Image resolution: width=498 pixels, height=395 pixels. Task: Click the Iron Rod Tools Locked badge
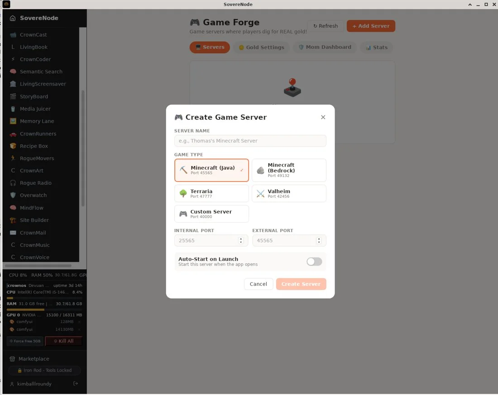point(44,371)
